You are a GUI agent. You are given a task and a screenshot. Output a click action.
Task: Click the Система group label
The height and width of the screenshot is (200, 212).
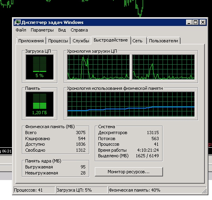(106, 127)
